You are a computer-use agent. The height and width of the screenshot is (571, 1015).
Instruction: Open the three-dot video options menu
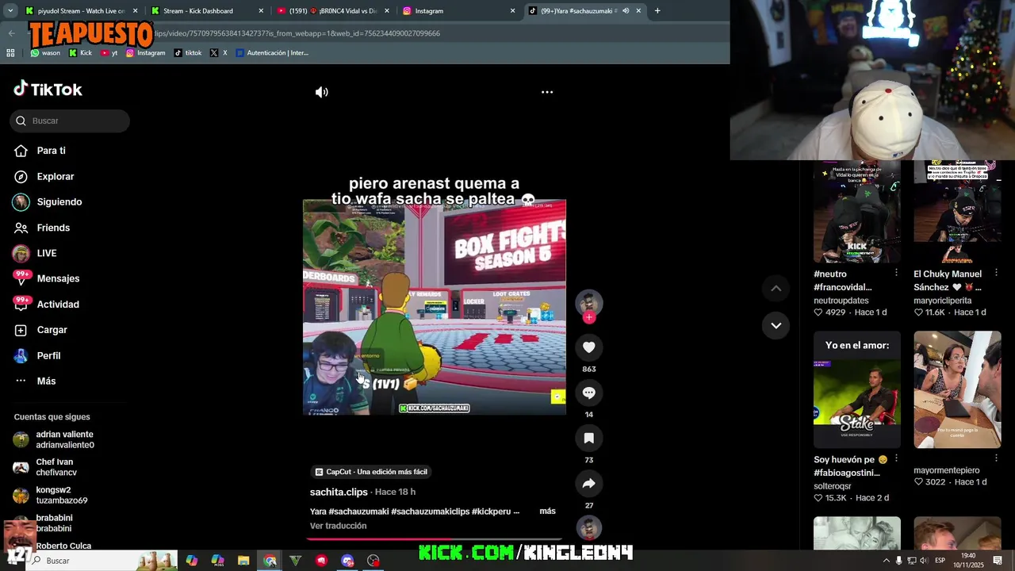[x=547, y=92]
